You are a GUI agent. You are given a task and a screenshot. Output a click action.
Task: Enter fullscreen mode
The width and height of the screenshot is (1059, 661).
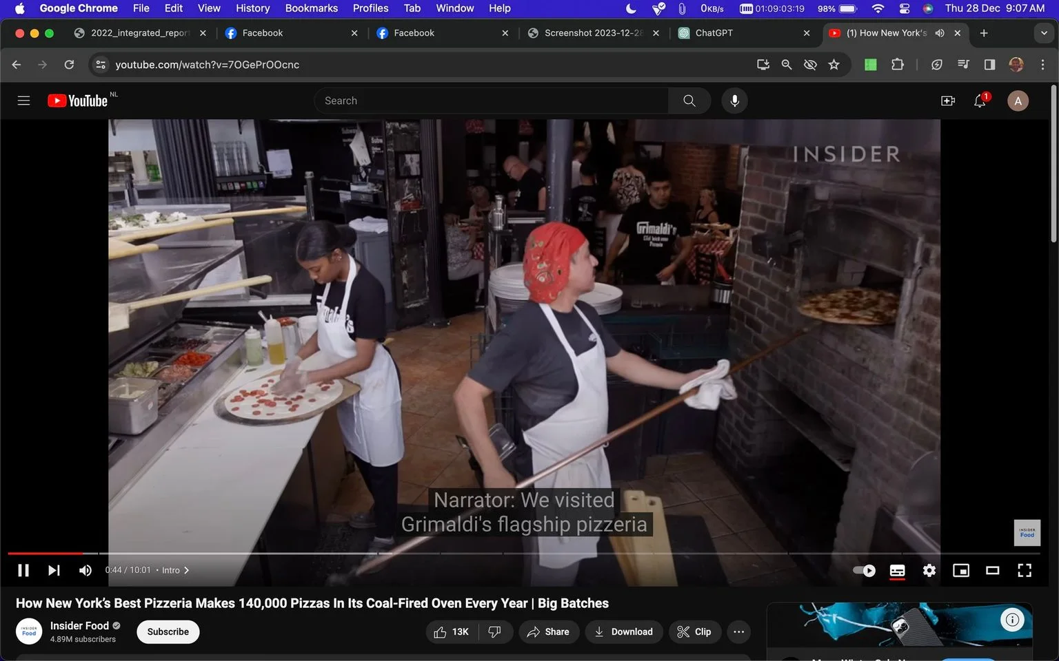1025,570
